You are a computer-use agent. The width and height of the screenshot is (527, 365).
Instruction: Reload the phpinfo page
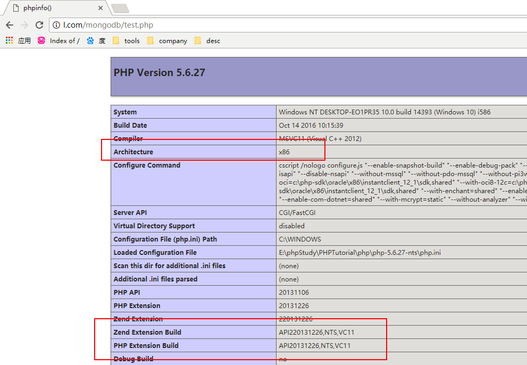[x=39, y=25]
